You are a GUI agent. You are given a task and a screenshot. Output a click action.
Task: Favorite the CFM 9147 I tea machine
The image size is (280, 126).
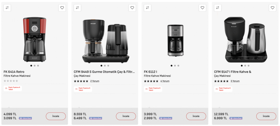click(273, 8)
